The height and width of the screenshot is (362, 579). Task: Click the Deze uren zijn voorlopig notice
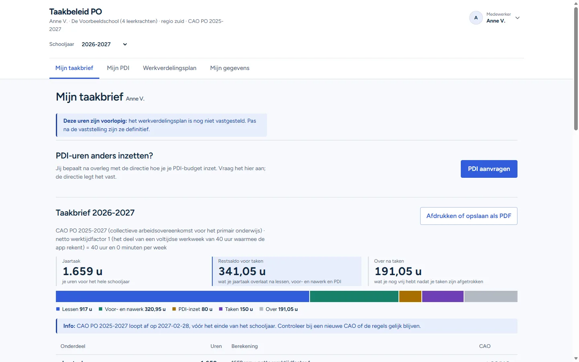(x=161, y=125)
